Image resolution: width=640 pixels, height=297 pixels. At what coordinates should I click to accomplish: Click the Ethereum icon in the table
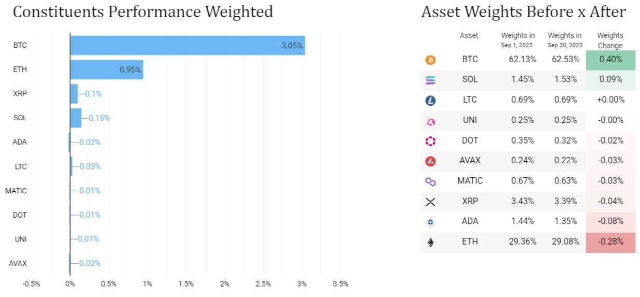(x=430, y=242)
